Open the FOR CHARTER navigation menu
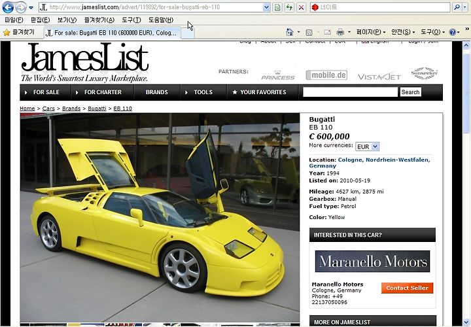 click(103, 92)
